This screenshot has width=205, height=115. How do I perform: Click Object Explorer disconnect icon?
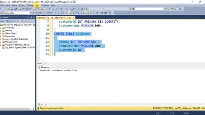pos(11,21)
